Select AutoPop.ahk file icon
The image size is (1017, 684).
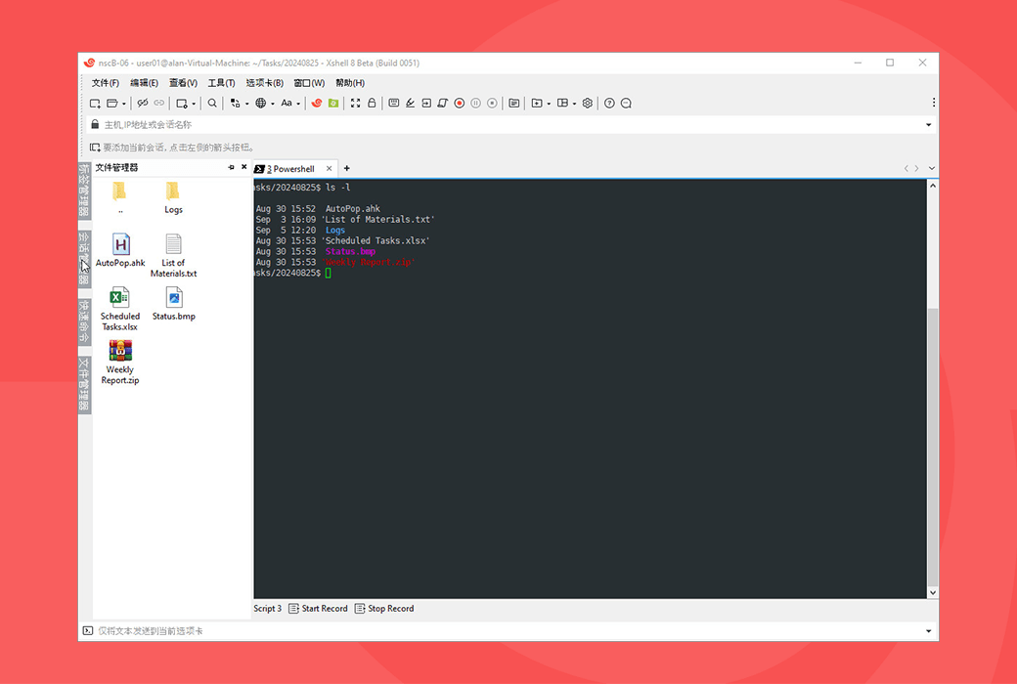tap(120, 250)
